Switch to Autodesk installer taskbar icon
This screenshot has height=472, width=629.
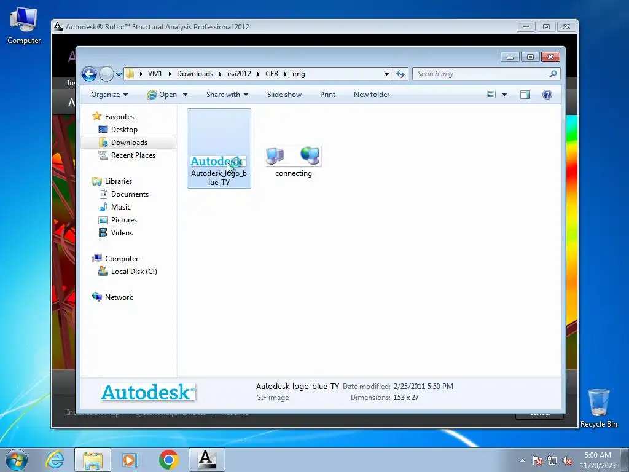206,460
